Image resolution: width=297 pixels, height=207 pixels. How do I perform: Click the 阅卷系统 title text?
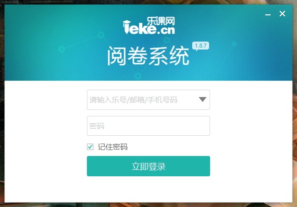pyautogui.click(x=148, y=56)
